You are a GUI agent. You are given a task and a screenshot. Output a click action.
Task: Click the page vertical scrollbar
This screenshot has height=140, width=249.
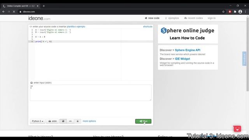[x=247, y=54]
